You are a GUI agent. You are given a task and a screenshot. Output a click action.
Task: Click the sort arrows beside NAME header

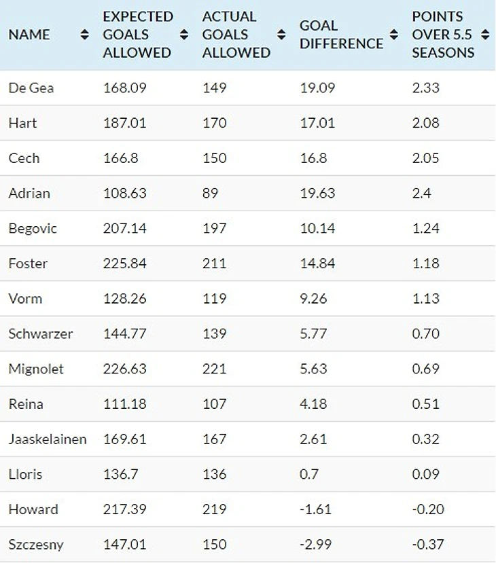click(x=84, y=35)
